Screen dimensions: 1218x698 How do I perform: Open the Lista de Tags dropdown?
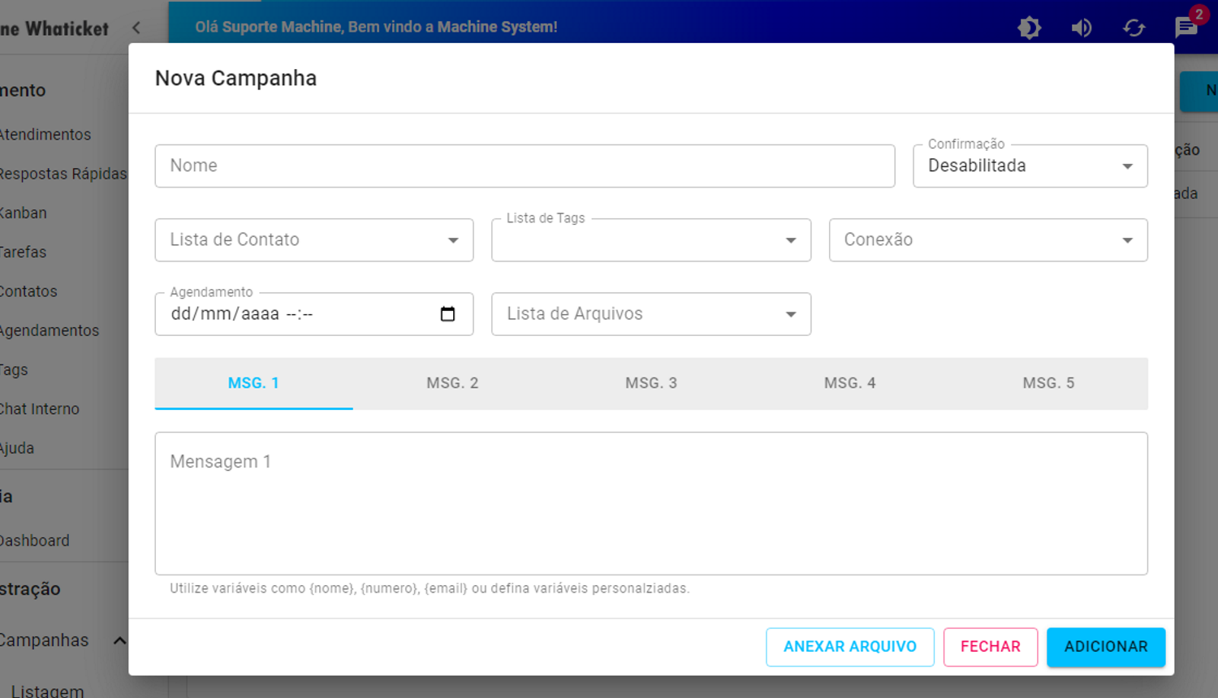[x=651, y=239]
